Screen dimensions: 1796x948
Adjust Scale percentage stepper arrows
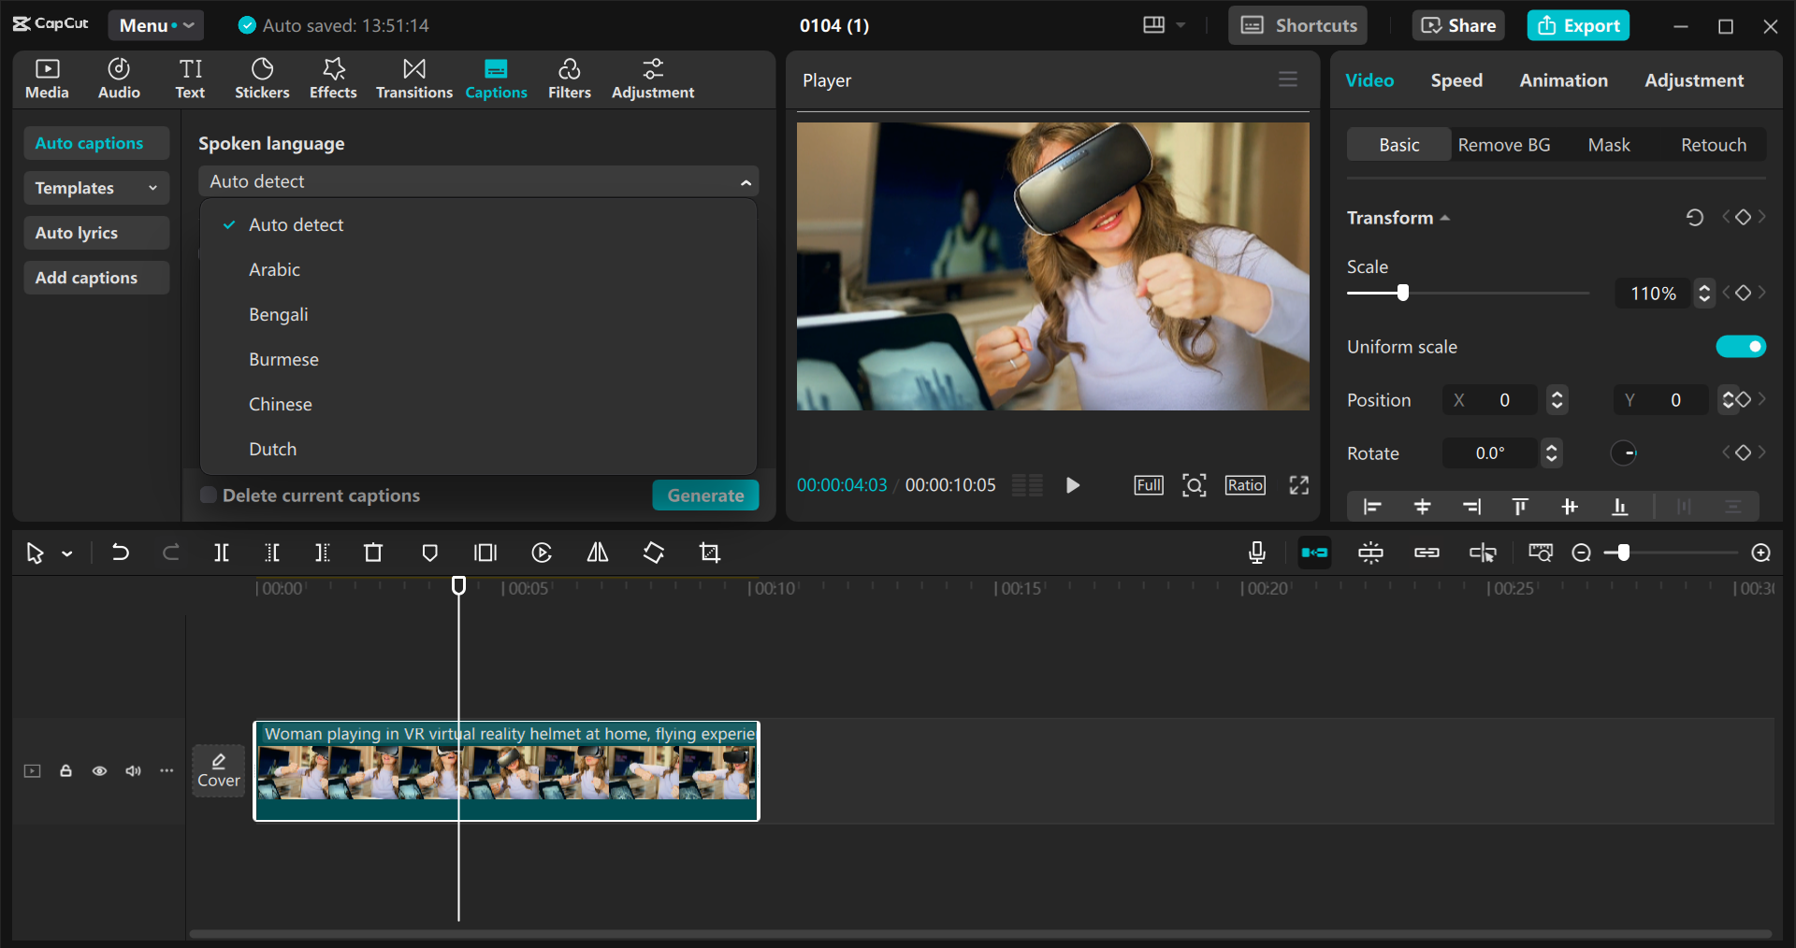click(x=1704, y=293)
